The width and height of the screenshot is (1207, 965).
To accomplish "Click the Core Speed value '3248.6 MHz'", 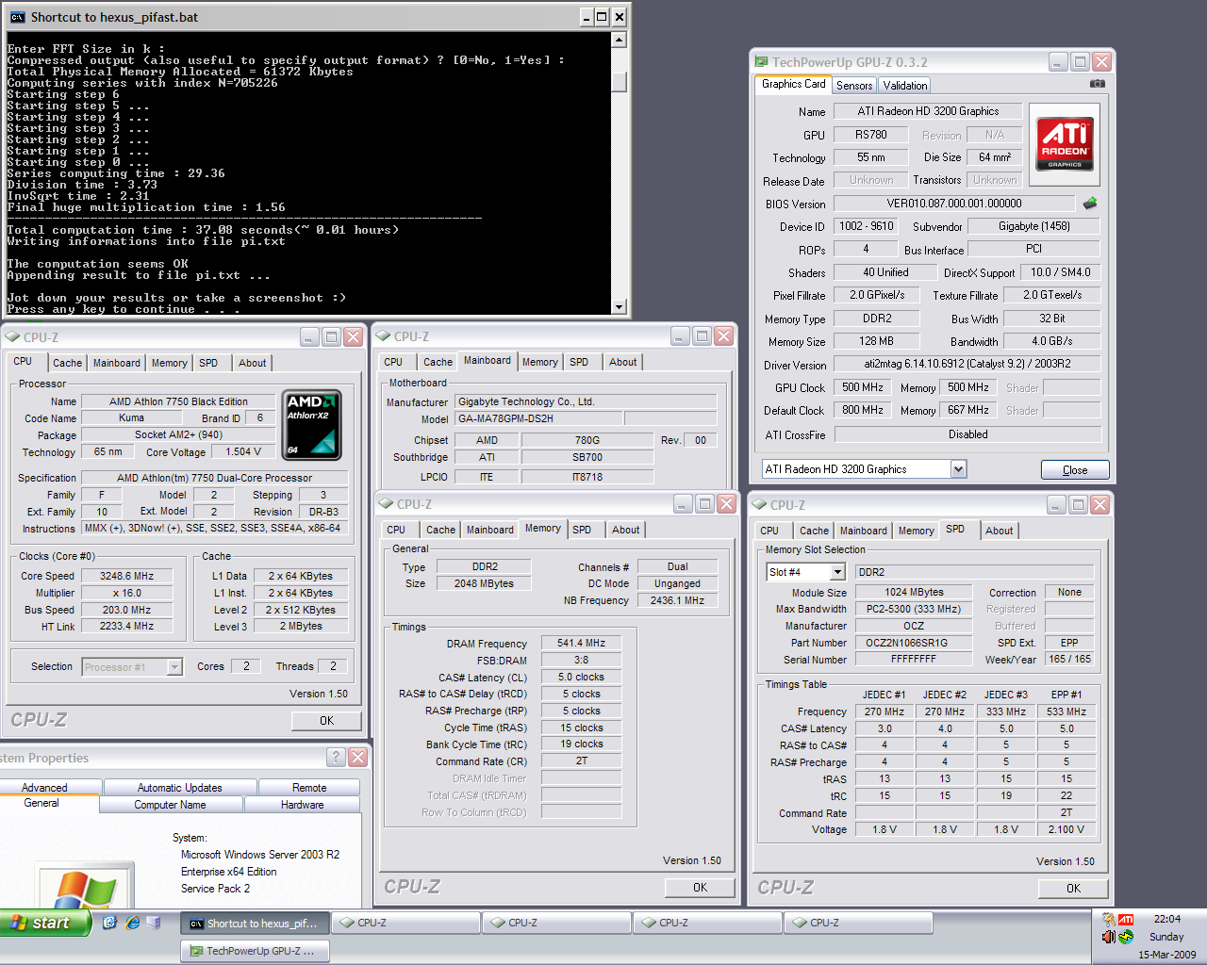I will (x=127, y=576).
